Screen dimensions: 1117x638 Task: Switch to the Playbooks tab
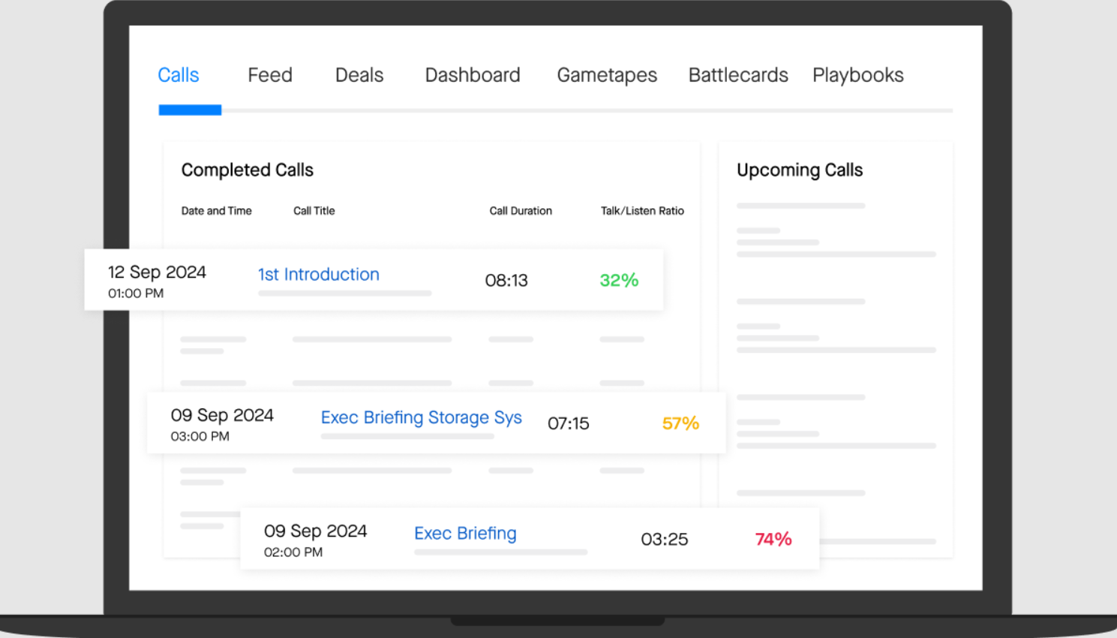[857, 75]
